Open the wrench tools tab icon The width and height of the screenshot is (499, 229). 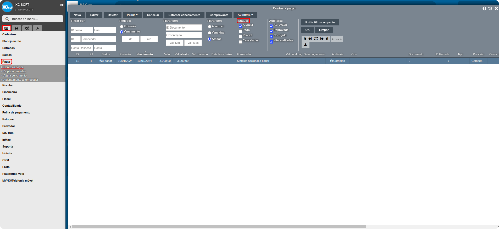pos(37,28)
